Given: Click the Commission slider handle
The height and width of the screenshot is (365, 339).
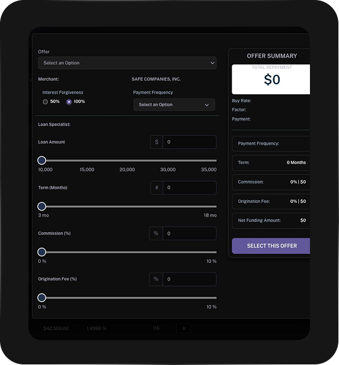Looking at the screenshot, I should (x=42, y=252).
